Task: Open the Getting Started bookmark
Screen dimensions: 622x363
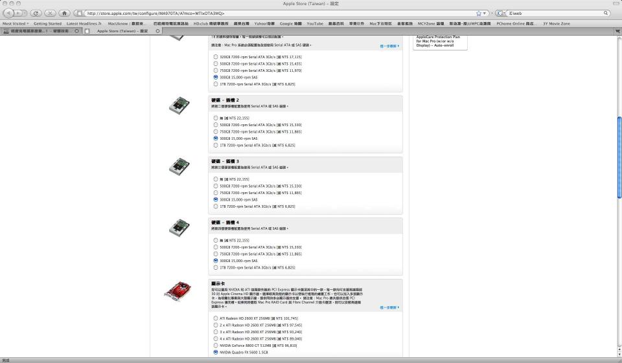Action: point(47,23)
